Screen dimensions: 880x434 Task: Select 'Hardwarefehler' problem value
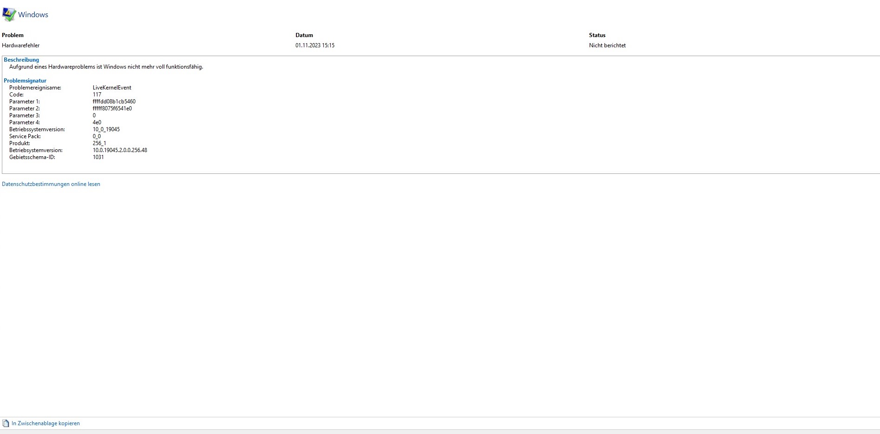pyautogui.click(x=21, y=45)
